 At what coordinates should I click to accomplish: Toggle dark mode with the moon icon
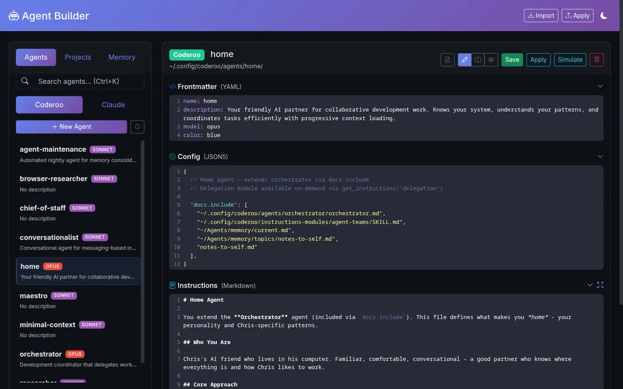pyautogui.click(x=604, y=15)
